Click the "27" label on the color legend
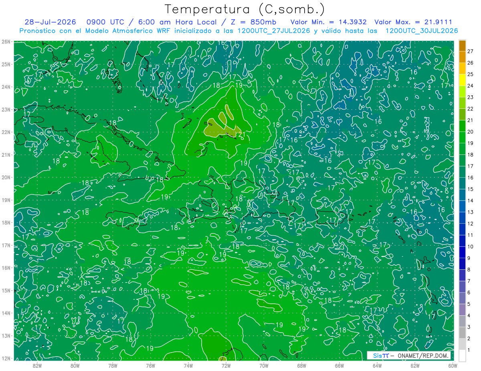481x371 pixels. (x=471, y=51)
